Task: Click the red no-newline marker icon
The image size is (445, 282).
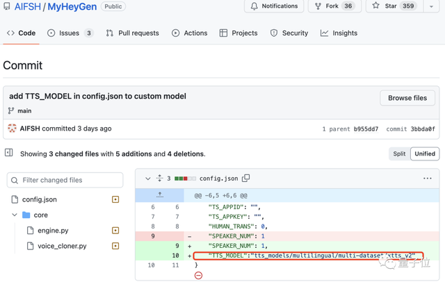Action: 198,275
